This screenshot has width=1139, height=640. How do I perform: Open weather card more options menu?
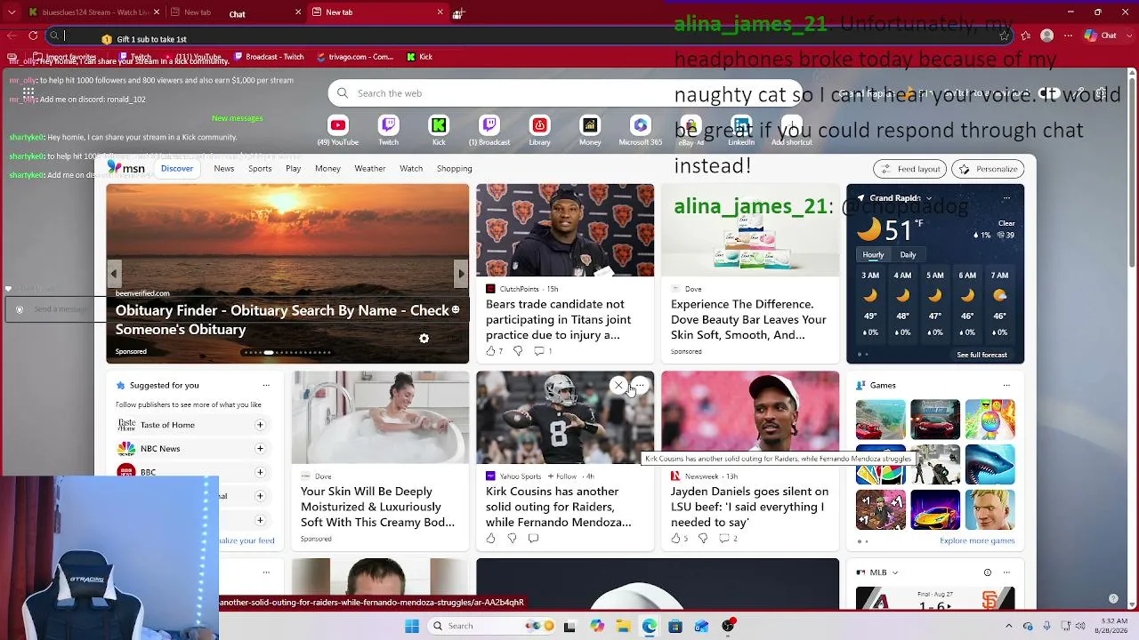1006,198
